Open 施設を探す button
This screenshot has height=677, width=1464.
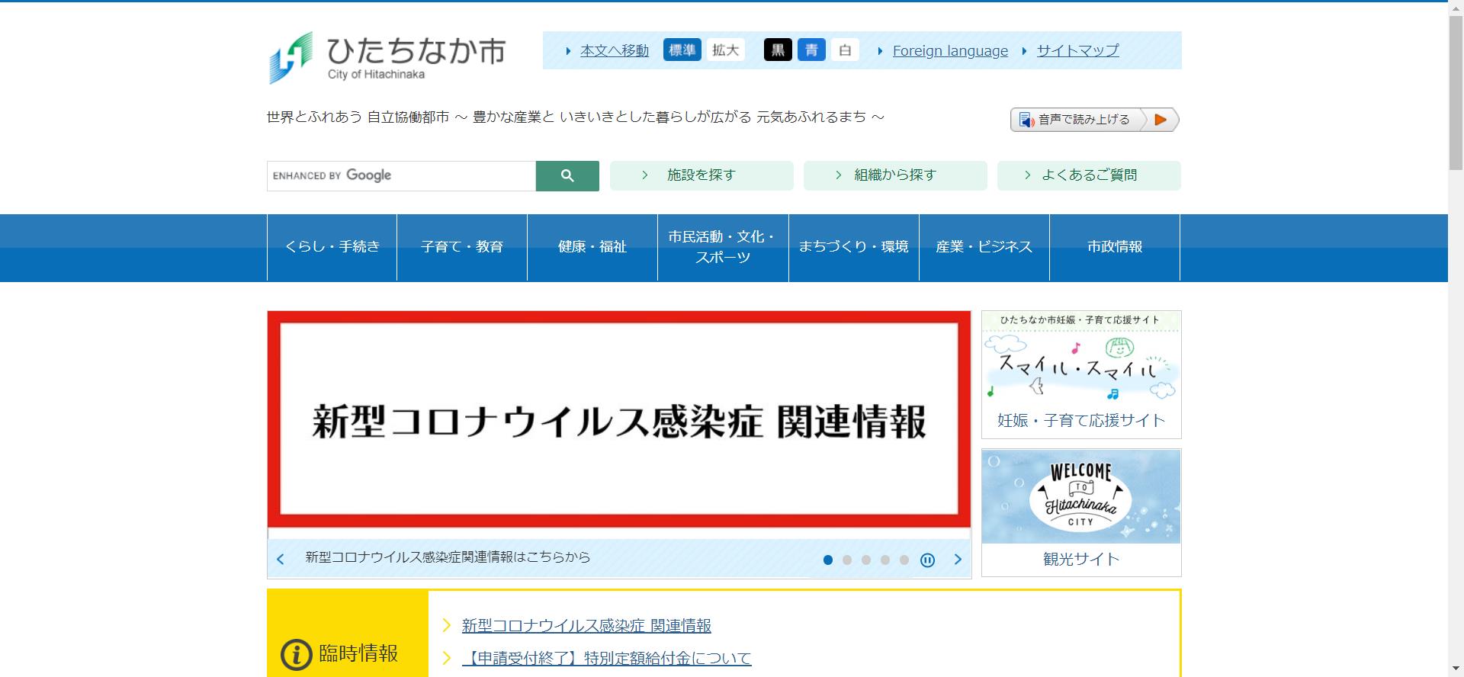(x=701, y=175)
